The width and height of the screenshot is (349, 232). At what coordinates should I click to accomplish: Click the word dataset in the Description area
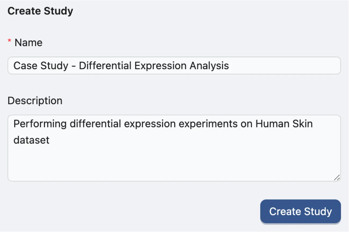31,140
